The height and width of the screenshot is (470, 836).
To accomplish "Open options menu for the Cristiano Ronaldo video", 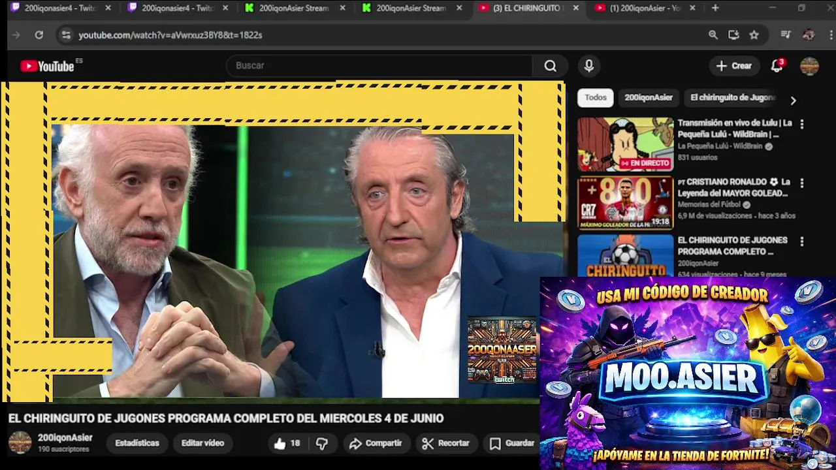I will pos(802,183).
